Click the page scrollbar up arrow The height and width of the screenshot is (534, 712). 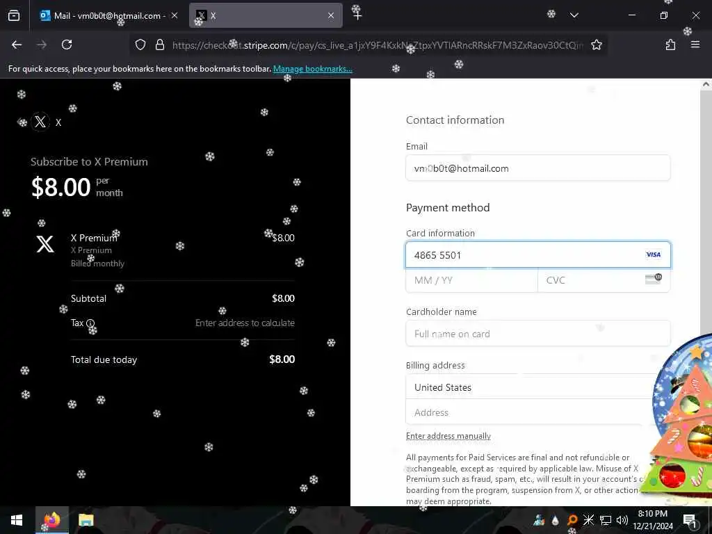coord(706,84)
